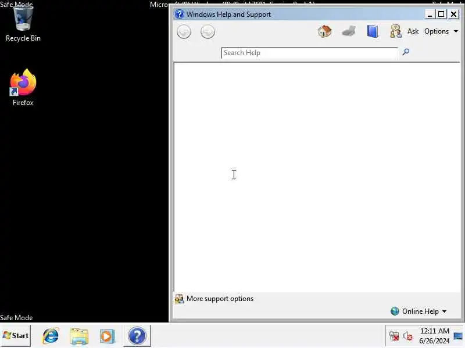
Task: Click Help and Support taskbar button
Action: coord(137,336)
